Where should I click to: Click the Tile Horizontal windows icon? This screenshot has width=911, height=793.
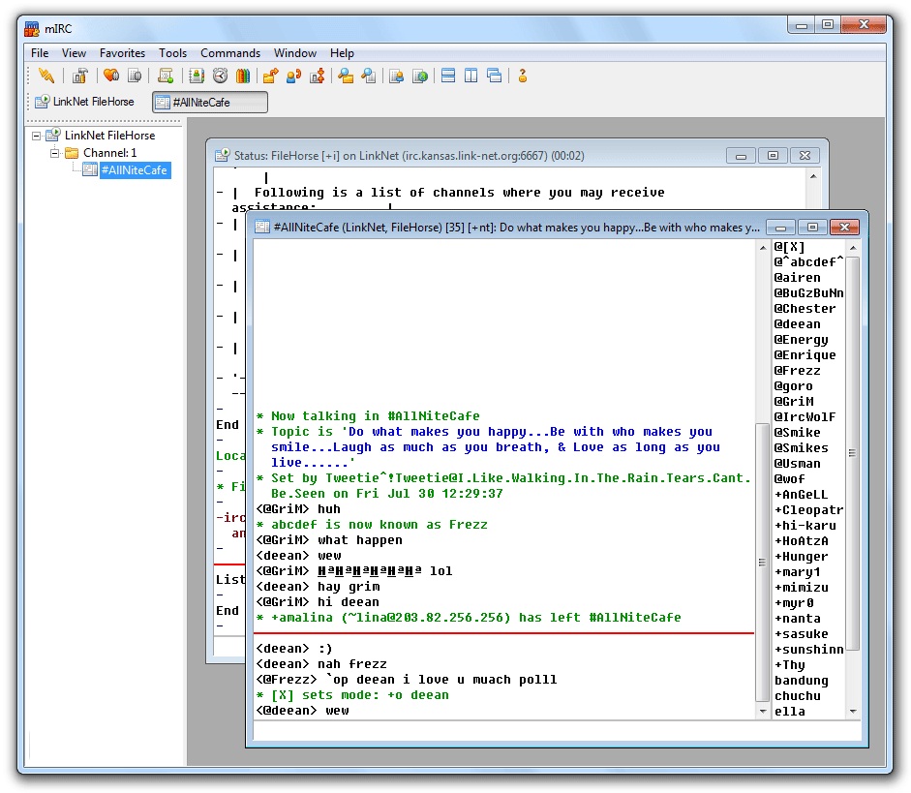pyautogui.click(x=448, y=76)
